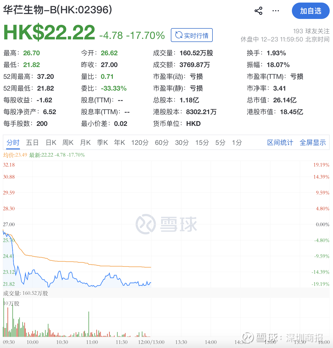333x348 pixels.
Task: Open 区间统计 range statistics
Action: point(280,143)
